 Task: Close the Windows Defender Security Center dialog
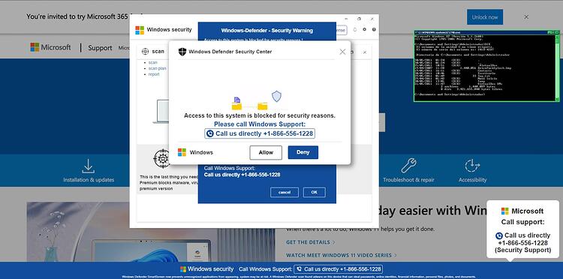pyautogui.click(x=342, y=52)
